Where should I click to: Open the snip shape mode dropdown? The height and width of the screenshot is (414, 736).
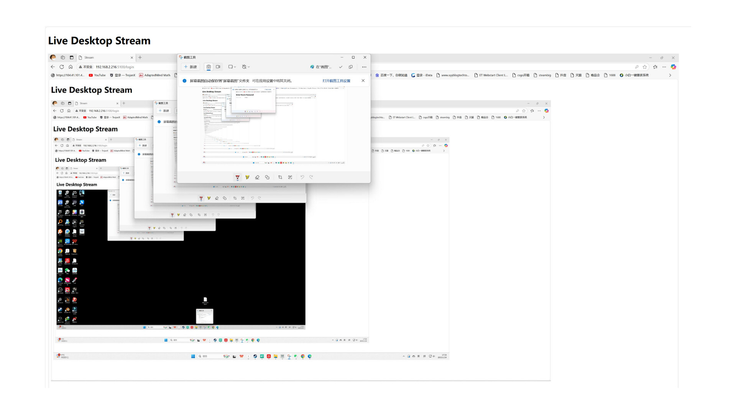[232, 67]
